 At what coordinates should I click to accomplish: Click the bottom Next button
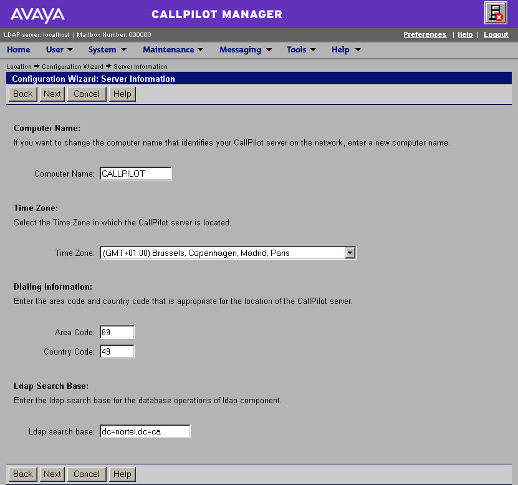(52, 474)
